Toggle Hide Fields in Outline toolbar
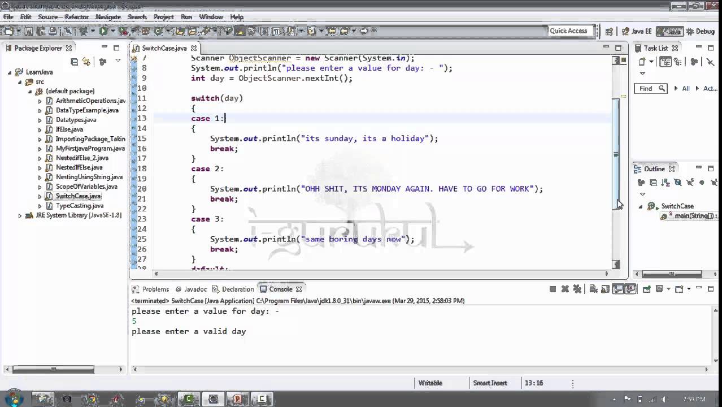This screenshot has width=722, height=407. click(678, 183)
